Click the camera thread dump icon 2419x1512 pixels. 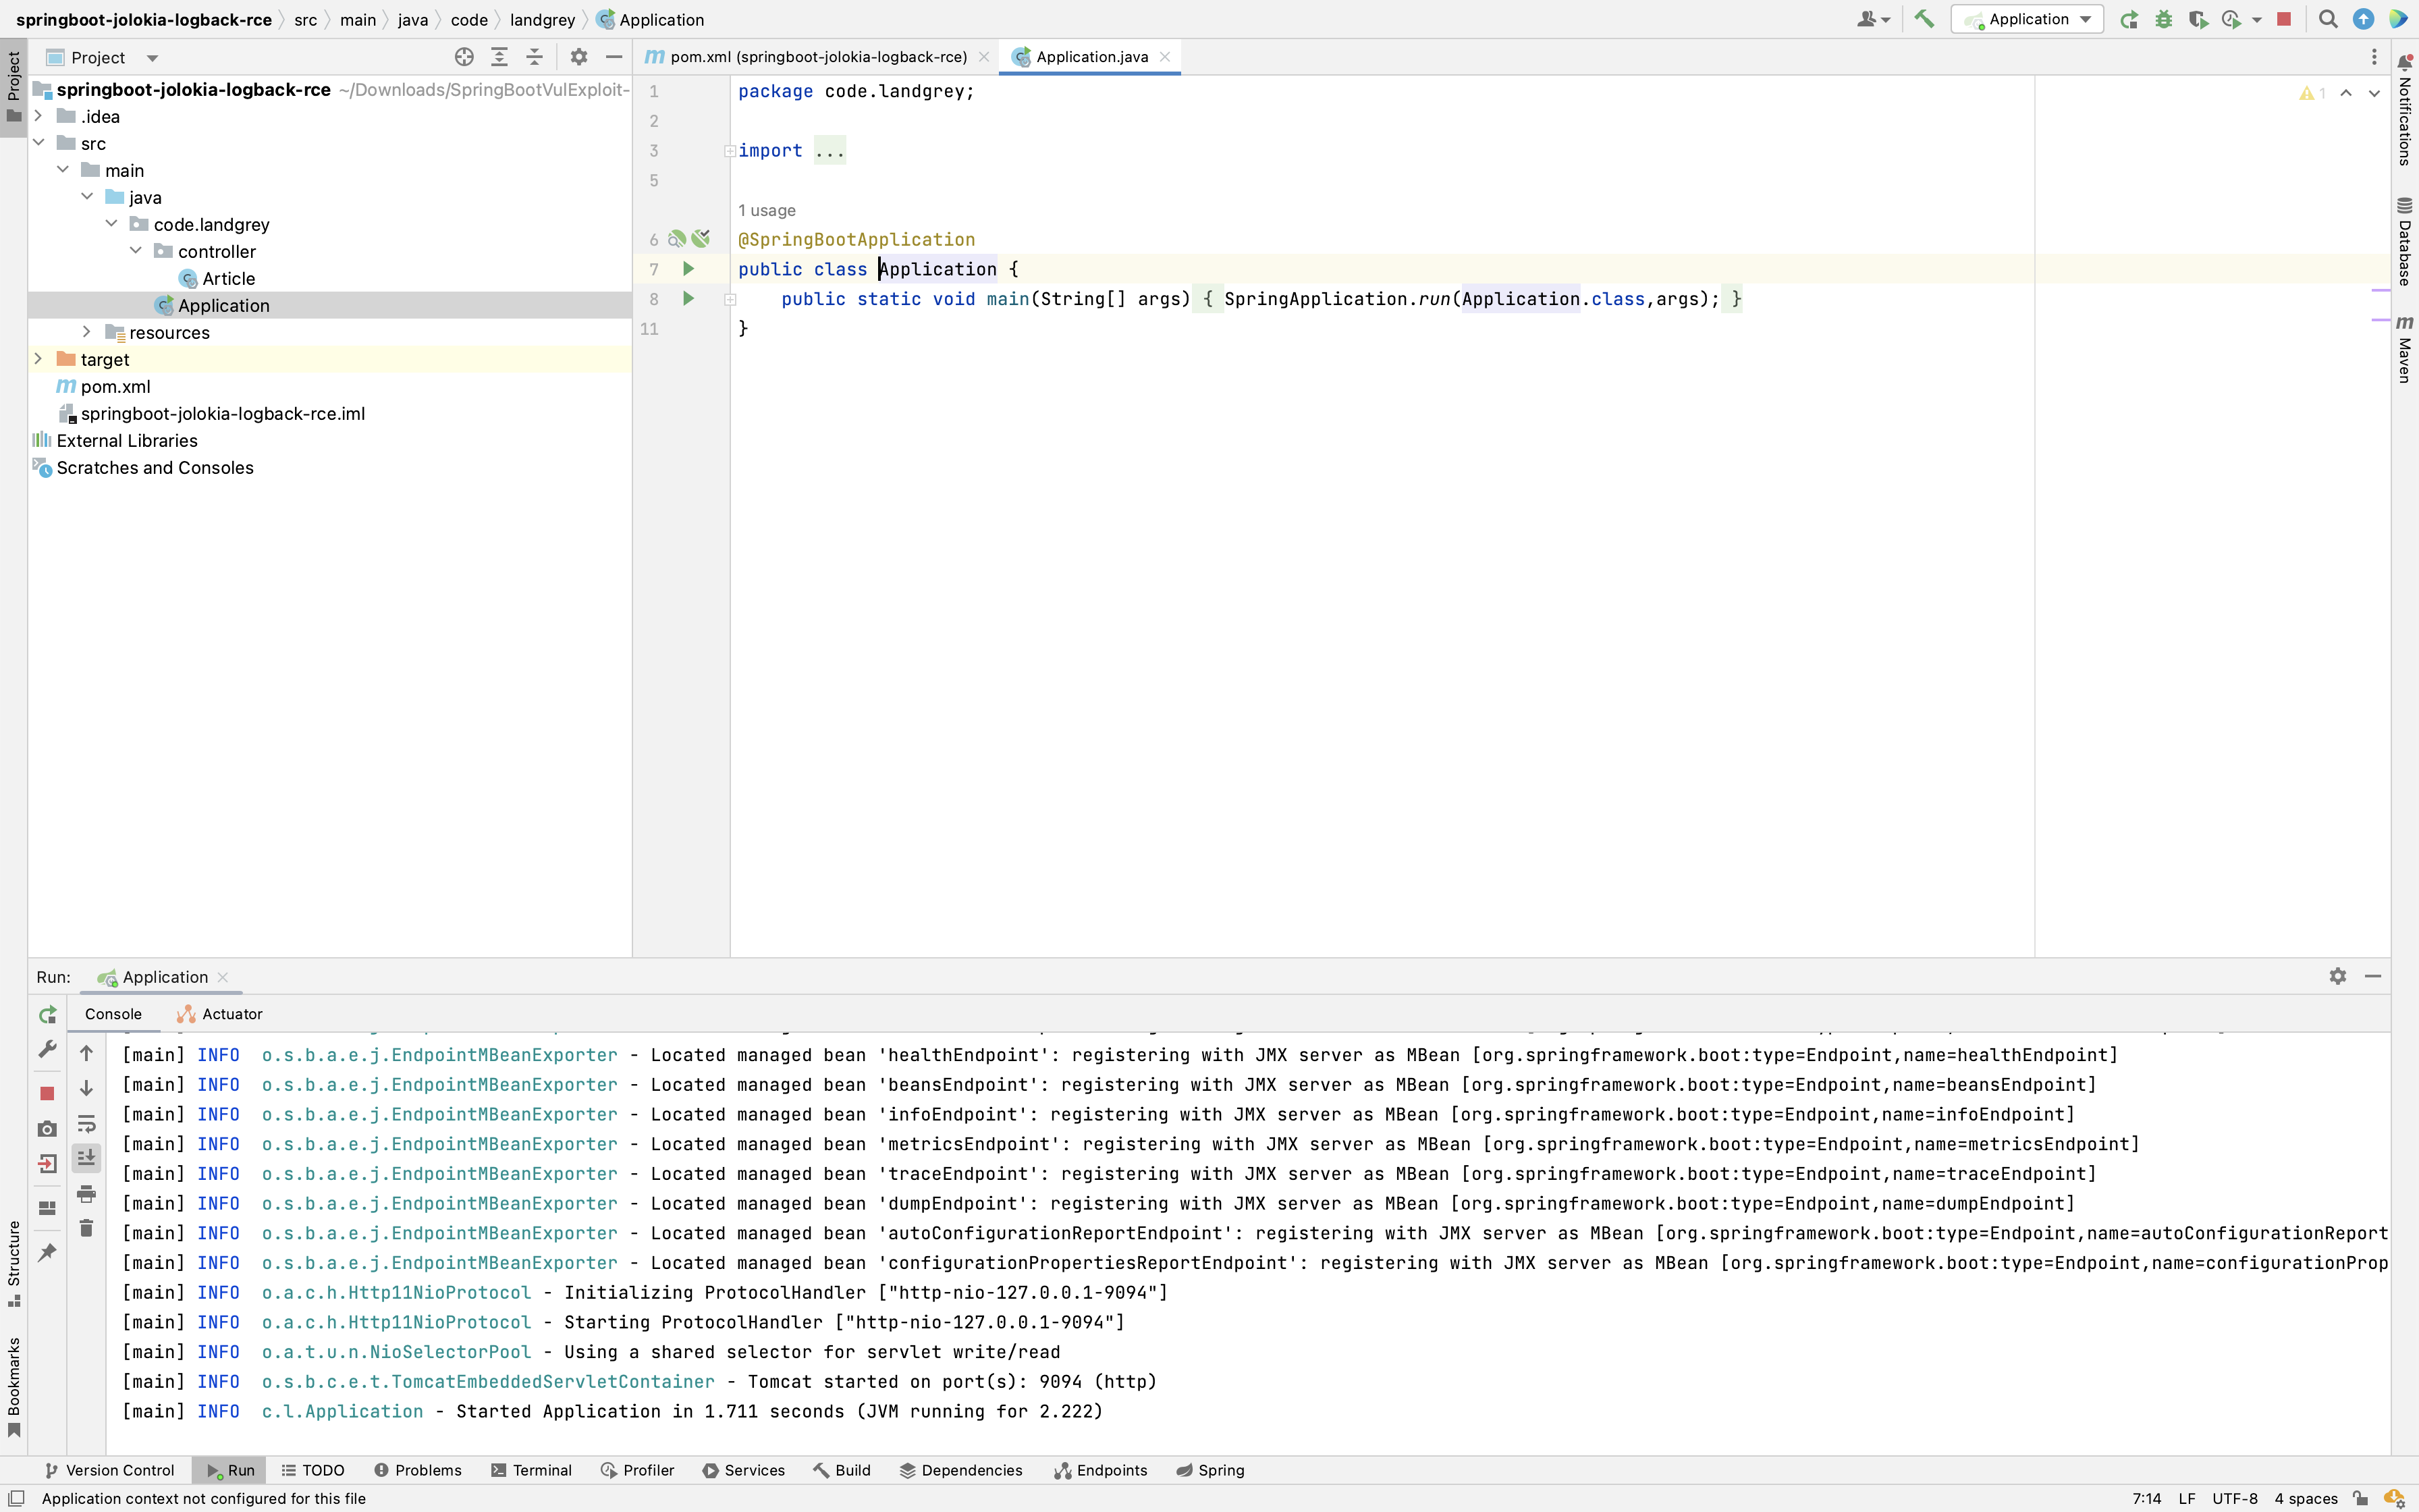click(x=47, y=1128)
